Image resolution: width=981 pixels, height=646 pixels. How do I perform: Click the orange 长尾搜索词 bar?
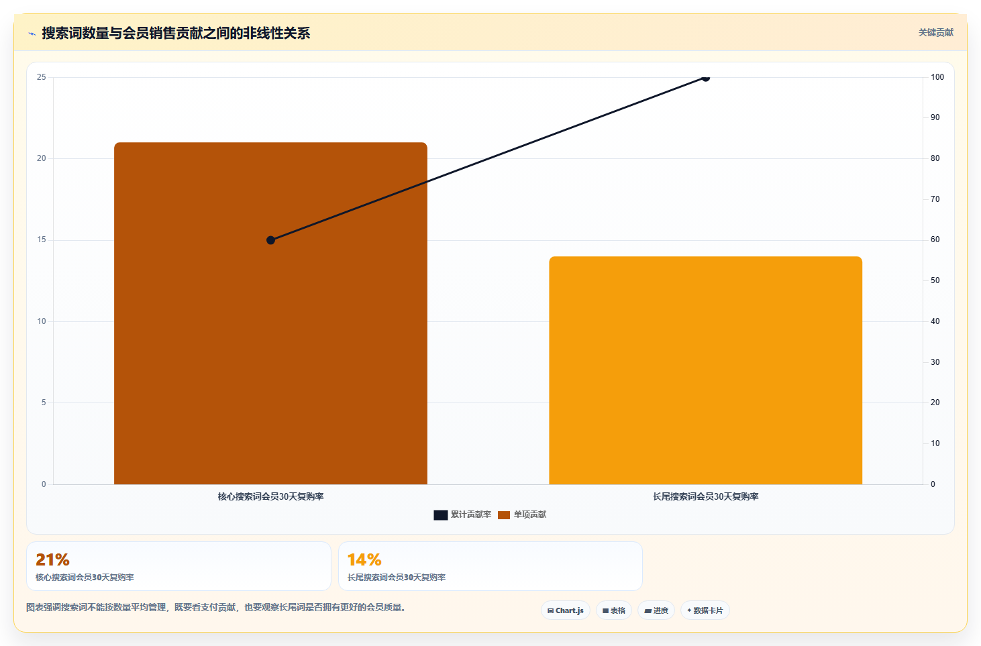(x=705, y=370)
